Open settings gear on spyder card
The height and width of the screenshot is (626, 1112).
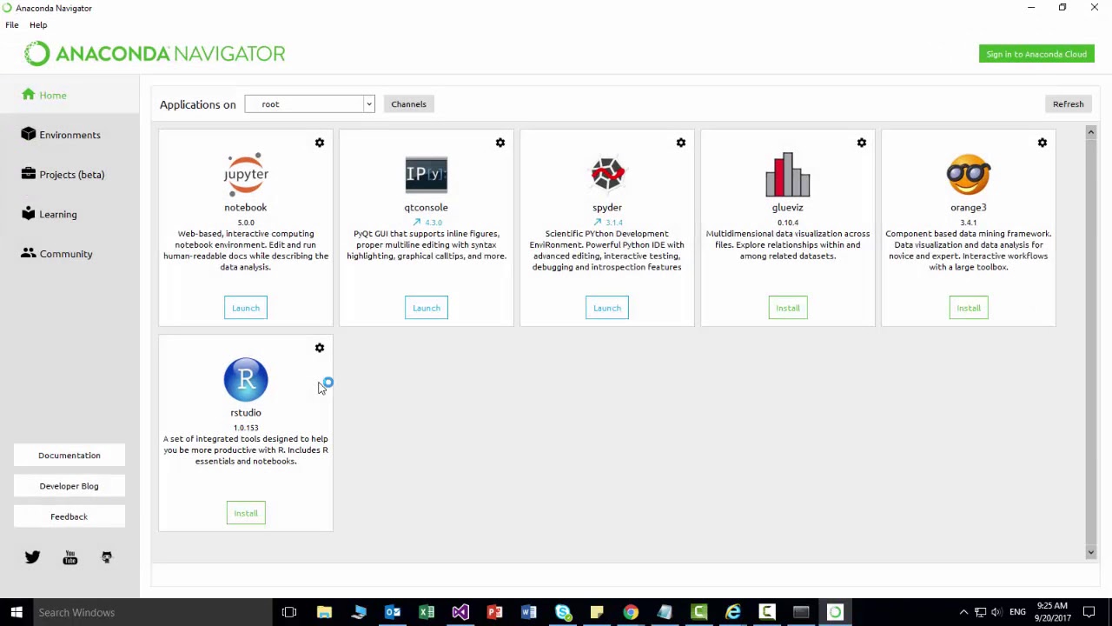[681, 143]
